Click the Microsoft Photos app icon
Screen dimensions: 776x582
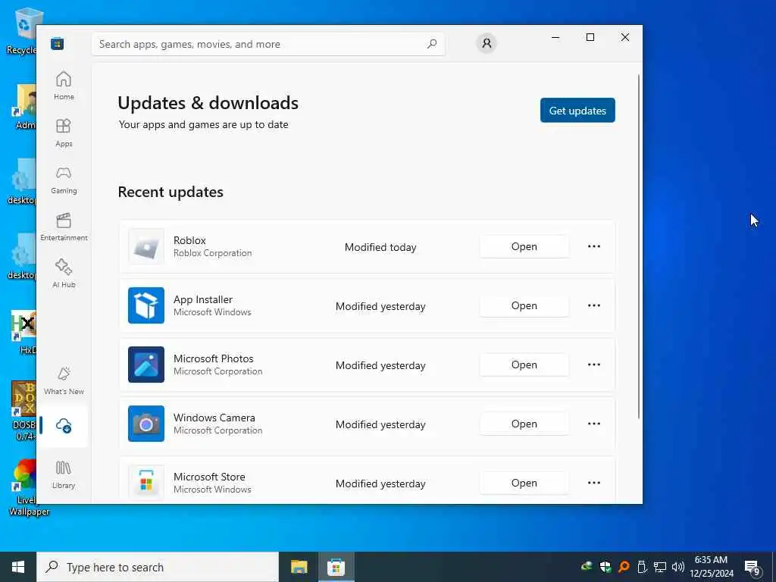pyautogui.click(x=146, y=365)
